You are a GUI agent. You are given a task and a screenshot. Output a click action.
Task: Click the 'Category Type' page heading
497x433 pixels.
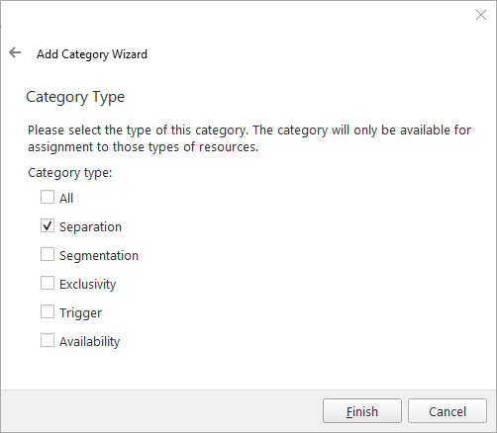[x=75, y=97]
